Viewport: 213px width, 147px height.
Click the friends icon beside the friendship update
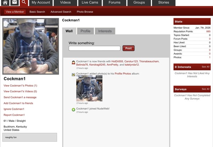coord(73,62)
